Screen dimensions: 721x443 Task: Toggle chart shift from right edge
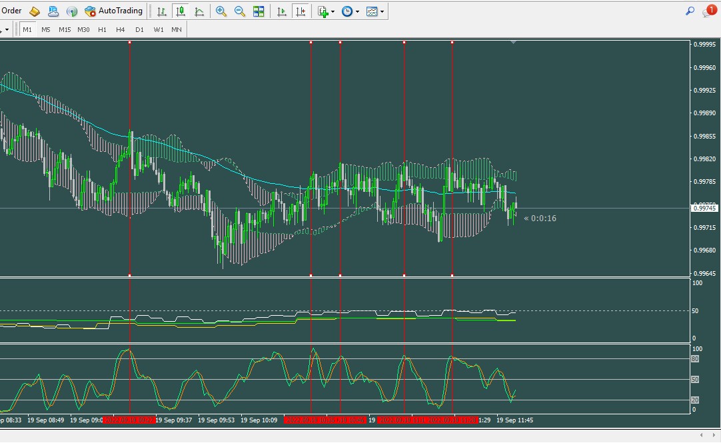pyautogui.click(x=301, y=11)
